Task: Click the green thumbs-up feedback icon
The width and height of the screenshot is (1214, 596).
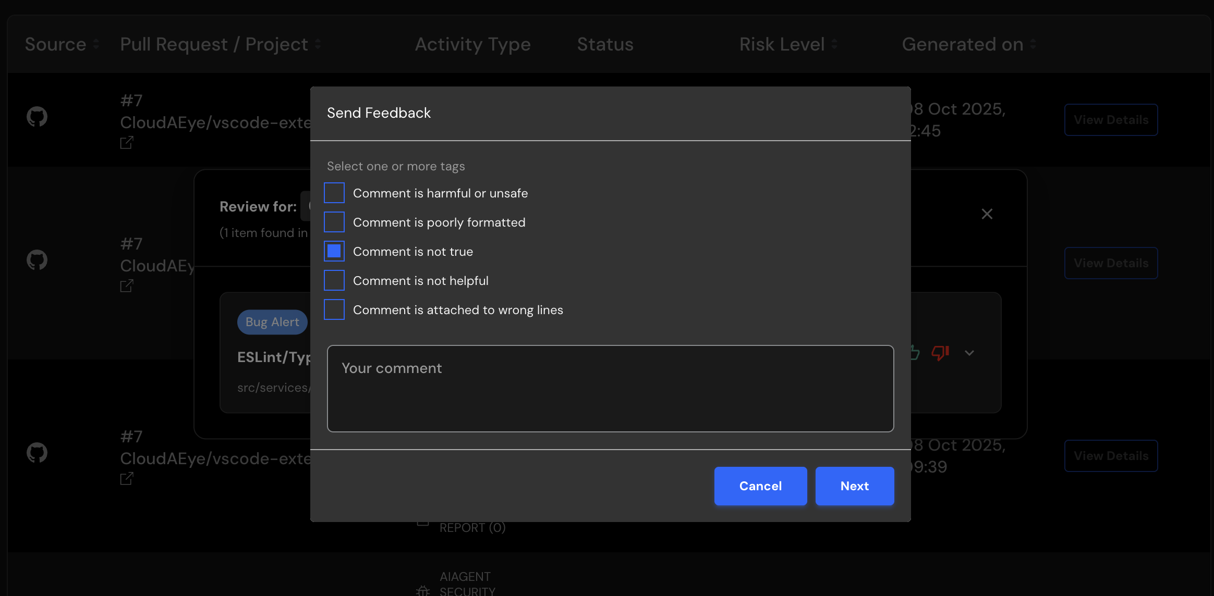Action: (915, 353)
